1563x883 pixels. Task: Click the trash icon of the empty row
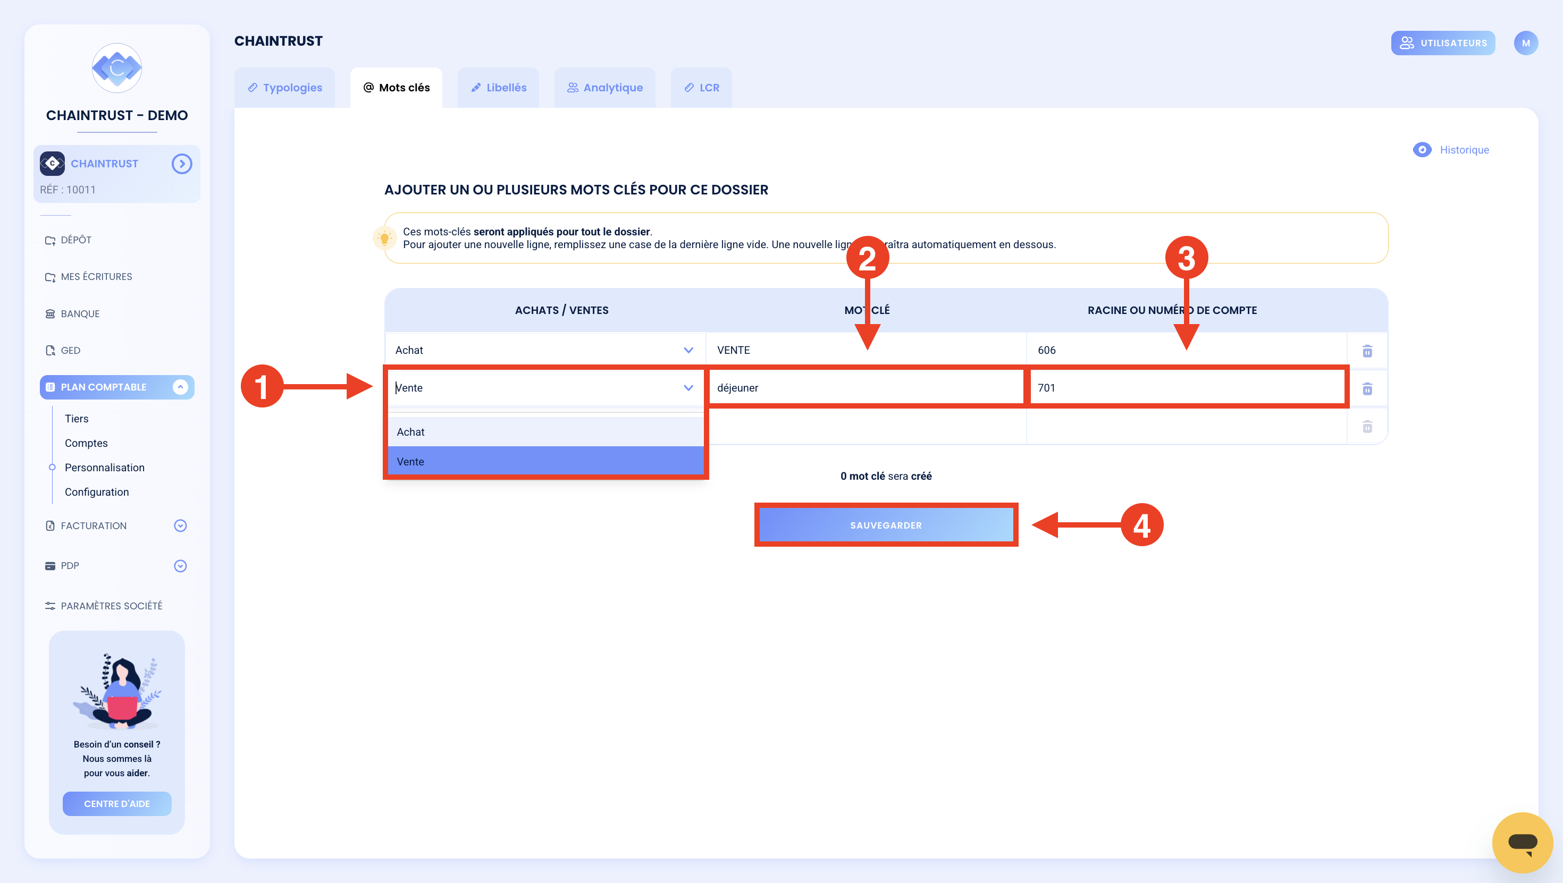[1367, 426]
